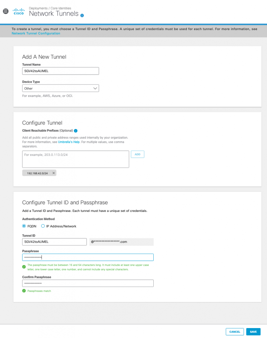267x338 pixels.
Task: Save the new tunnel
Action: 253,332
